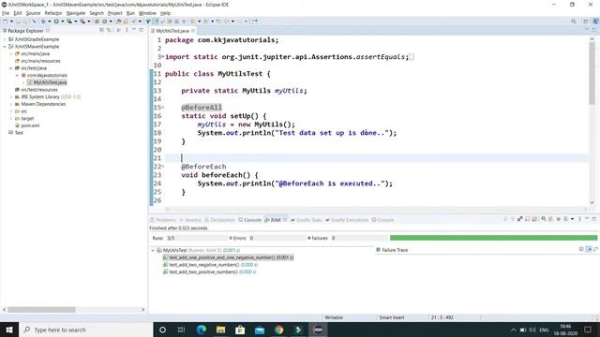
Task: Expand the target folder
Action: click(11, 119)
